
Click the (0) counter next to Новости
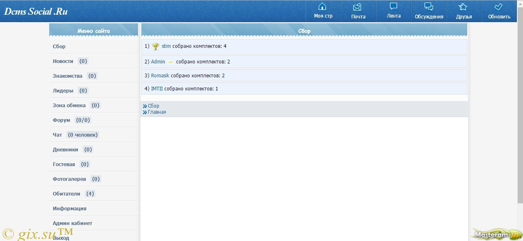pos(83,61)
